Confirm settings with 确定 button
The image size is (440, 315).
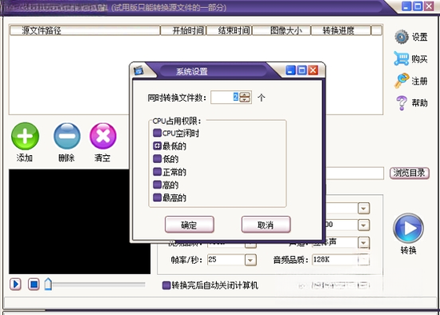190,225
